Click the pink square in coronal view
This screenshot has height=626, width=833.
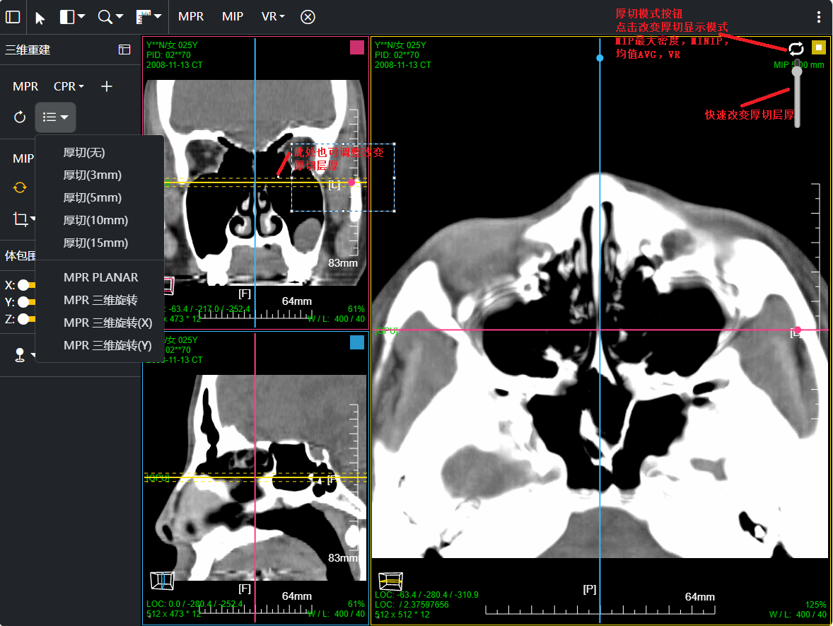click(357, 47)
